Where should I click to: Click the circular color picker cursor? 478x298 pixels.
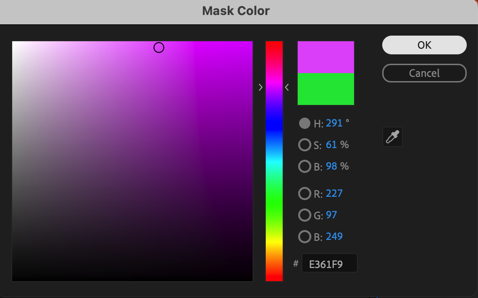[159, 47]
